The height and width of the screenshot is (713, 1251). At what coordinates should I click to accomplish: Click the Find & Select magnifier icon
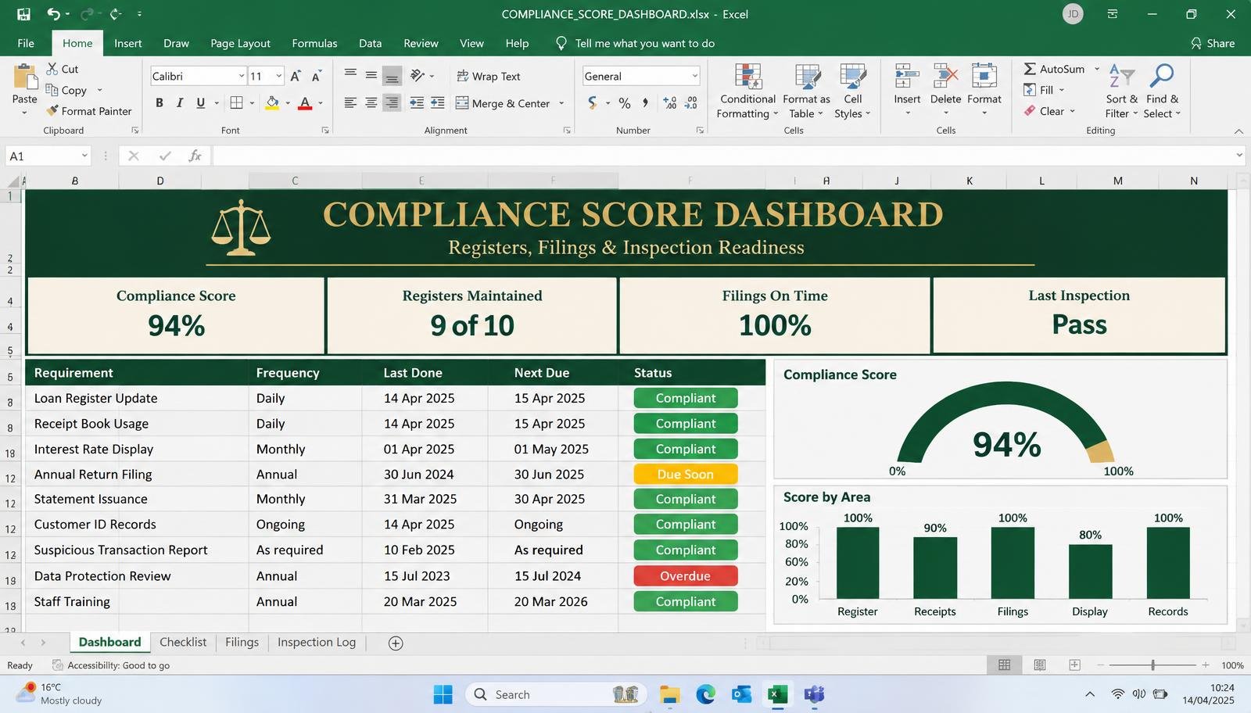pos(1162,76)
